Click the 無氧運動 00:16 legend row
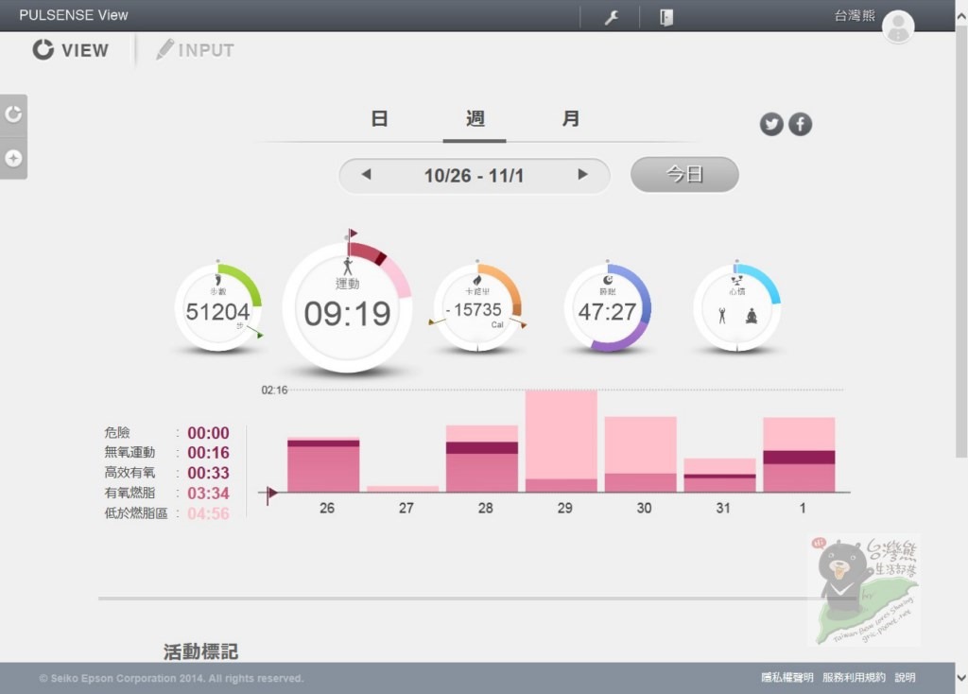The width and height of the screenshot is (968, 694). (x=167, y=453)
